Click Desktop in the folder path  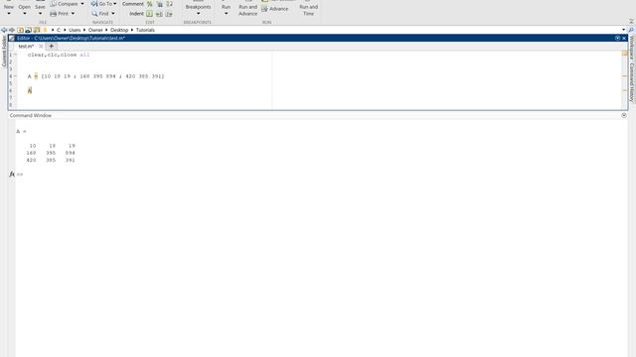click(x=119, y=30)
